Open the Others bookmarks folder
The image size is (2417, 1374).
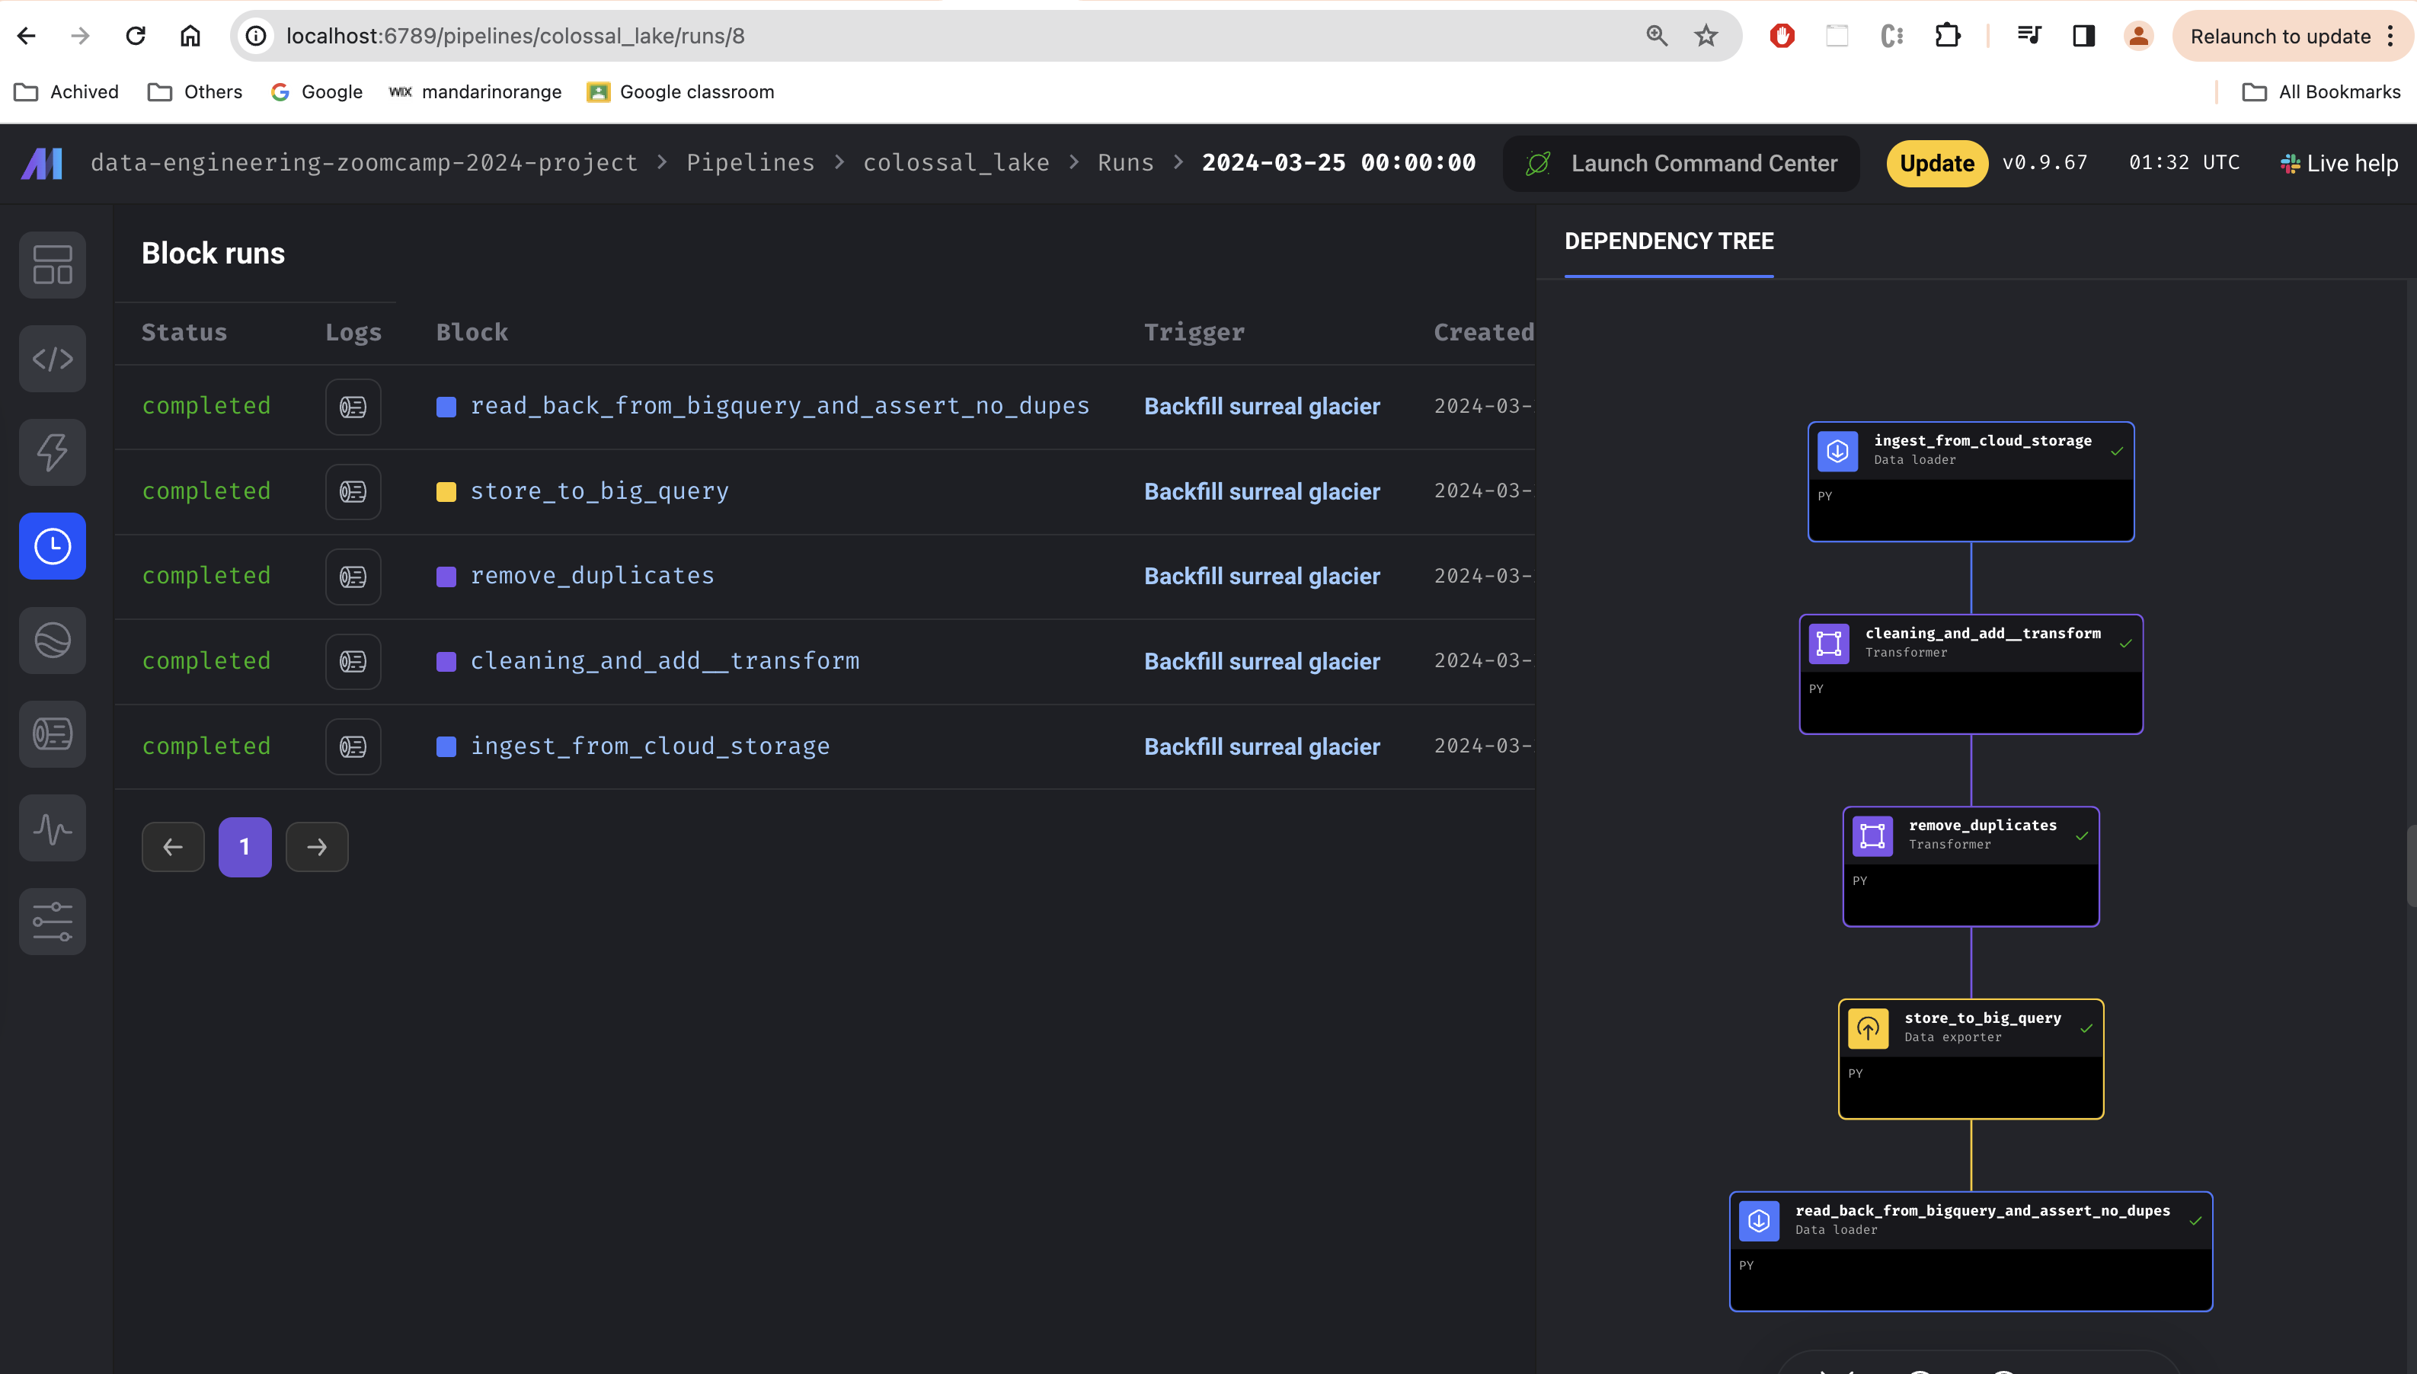pos(195,91)
